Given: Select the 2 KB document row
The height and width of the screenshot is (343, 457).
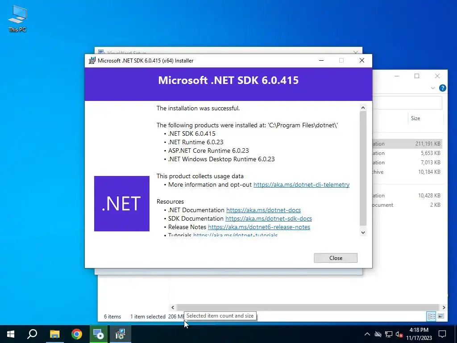Looking at the screenshot, I should coord(407,205).
